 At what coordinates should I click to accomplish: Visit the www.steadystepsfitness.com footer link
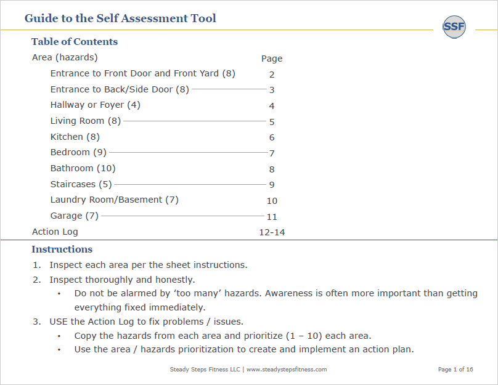tap(287, 370)
